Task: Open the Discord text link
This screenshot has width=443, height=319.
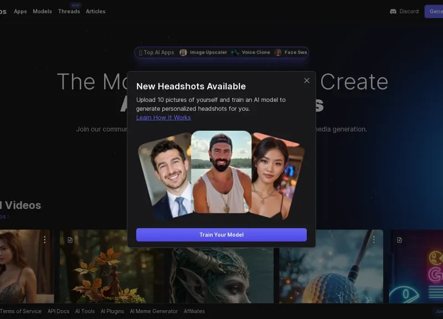Action: coord(409,11)
